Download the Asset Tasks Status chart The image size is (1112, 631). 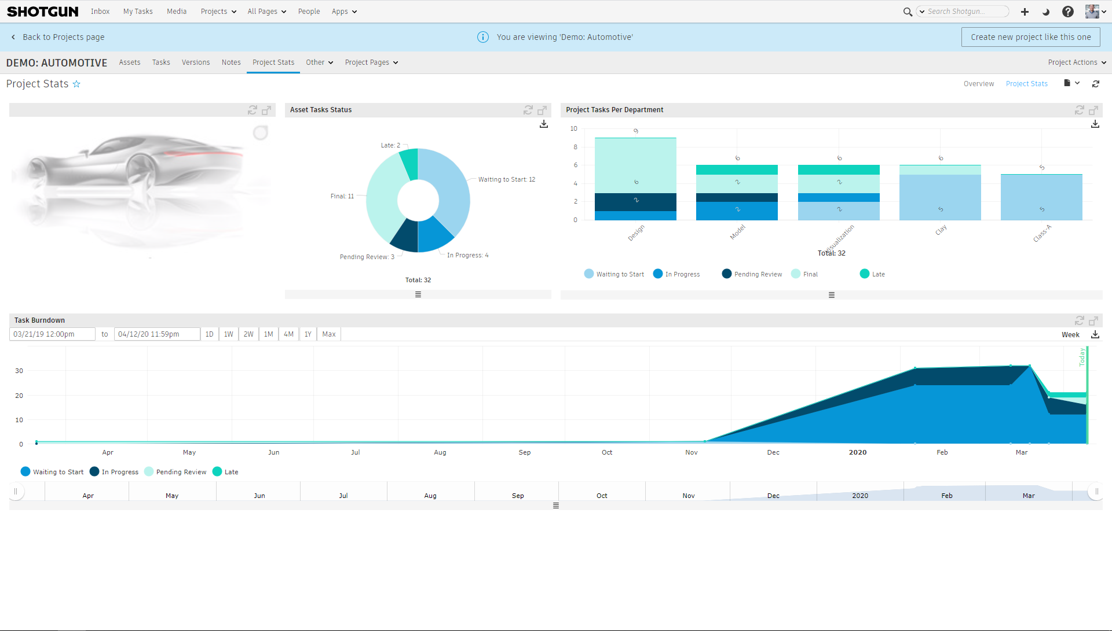[x=544, y=124]
